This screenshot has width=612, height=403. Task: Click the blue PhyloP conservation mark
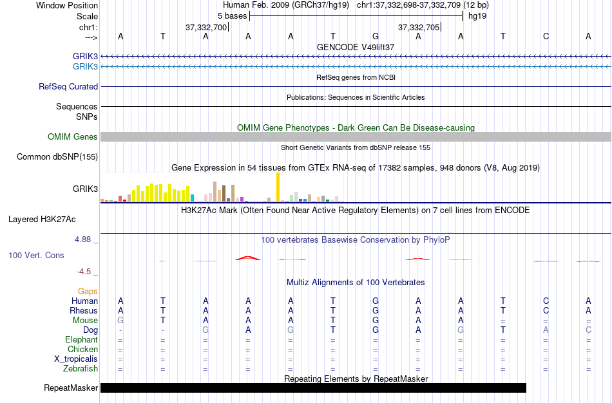tap(292, 259)
